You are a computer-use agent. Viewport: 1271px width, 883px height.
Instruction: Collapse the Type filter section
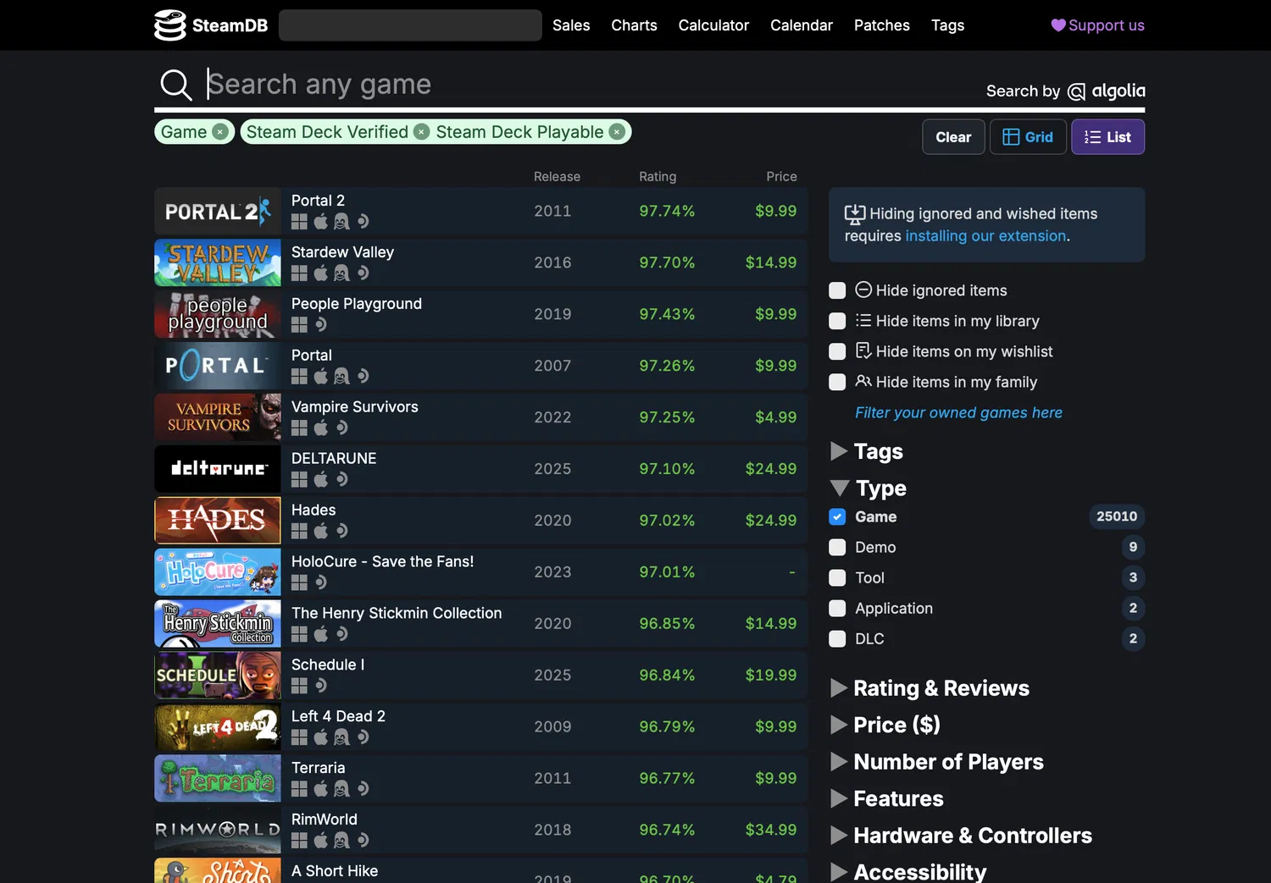(868, 488)
